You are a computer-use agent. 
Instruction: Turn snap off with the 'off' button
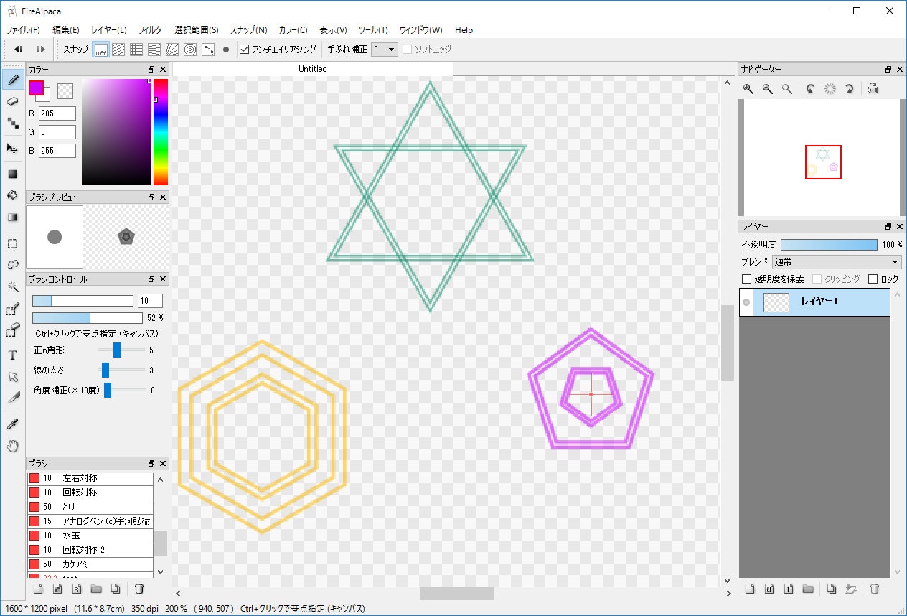[101, 50]
